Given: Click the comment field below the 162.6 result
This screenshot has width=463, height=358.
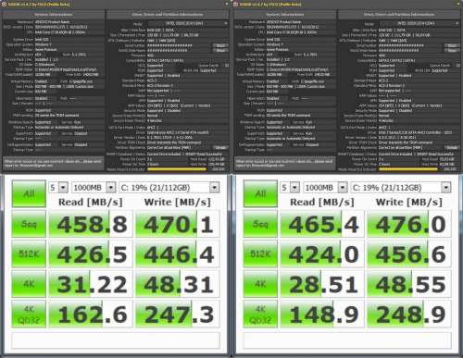Looking at the screenshot, I should (x=116, y=340).
